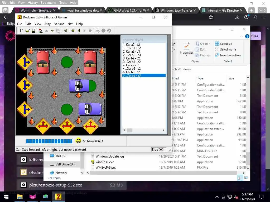Click the green dot in bottom middle square
This screenshot has width=270, height=202.
point(67,109)
